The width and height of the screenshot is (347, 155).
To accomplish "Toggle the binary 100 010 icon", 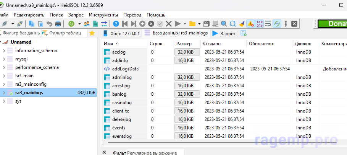I will pyautogui.click(x=259, y=23).
